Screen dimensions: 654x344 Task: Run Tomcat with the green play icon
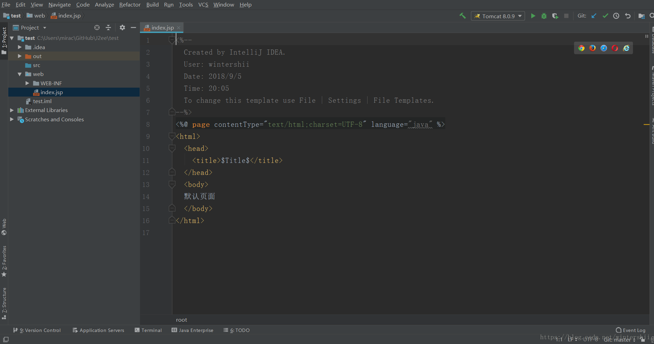[533, 16]
